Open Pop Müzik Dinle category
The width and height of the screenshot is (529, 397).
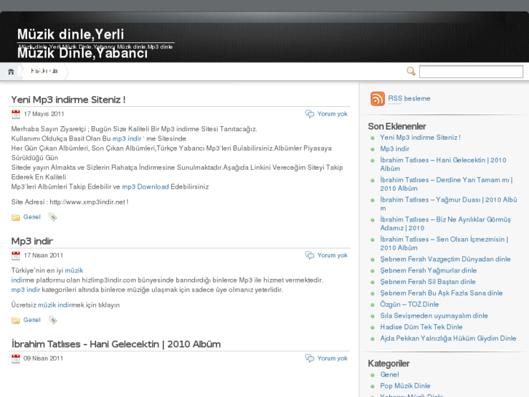[405, 385]
